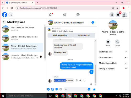Open notifications bell with 11 badge
The image size is (131, 98).
118,15
